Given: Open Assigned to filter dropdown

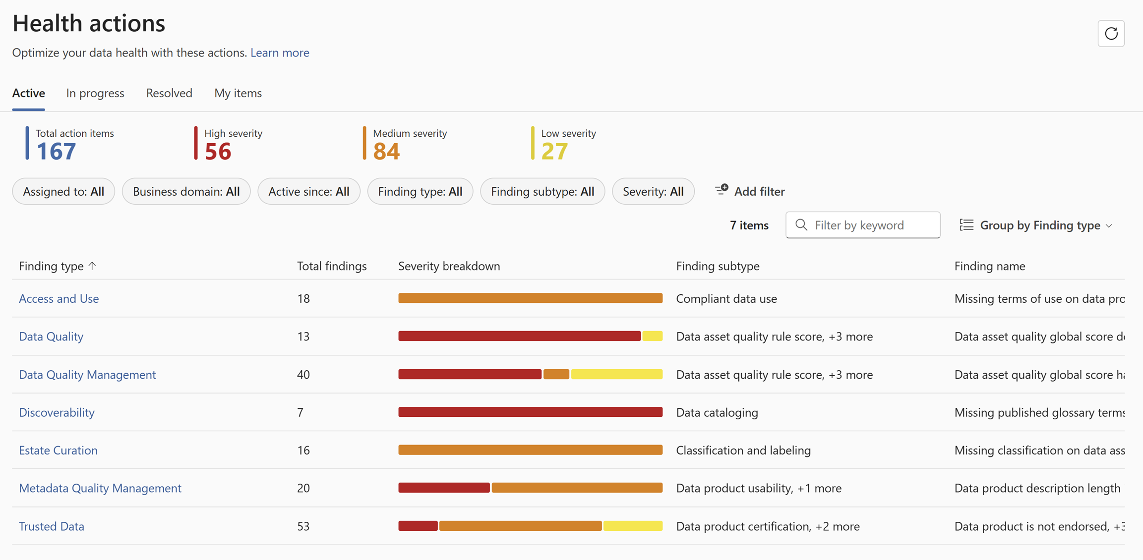Looking at the screenshot, I should (63, 191).
